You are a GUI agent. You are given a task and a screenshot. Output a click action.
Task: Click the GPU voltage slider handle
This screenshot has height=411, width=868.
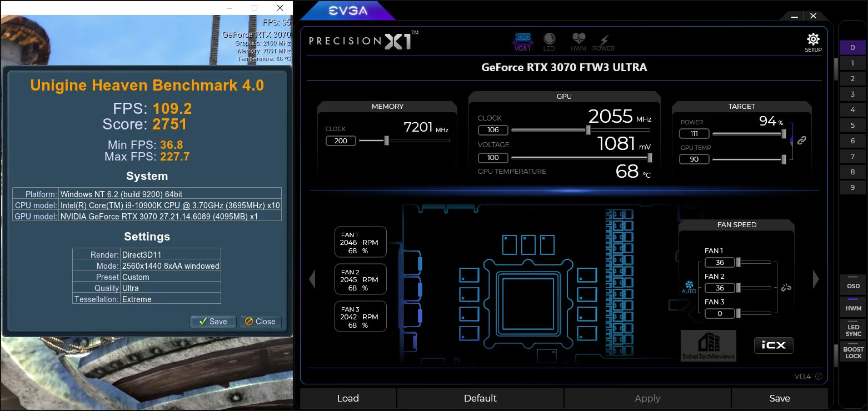pyautogui.click(x=650, y=158)
